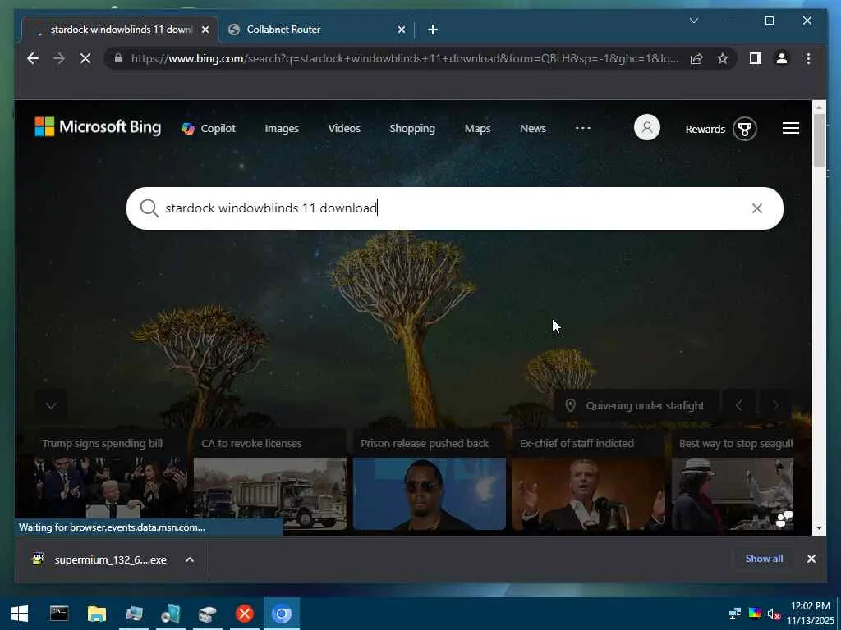The height and width of the screenshot is (630, 841).
Task: Go to Bing Images
Action: click(x=282, y=129)
